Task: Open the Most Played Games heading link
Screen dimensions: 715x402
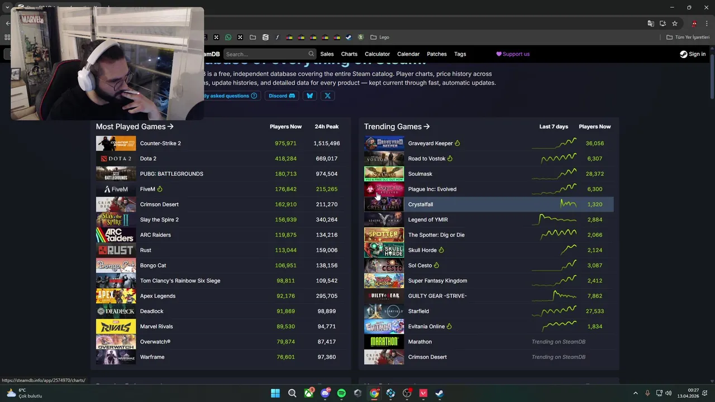Action: click(x=135, y=127)
